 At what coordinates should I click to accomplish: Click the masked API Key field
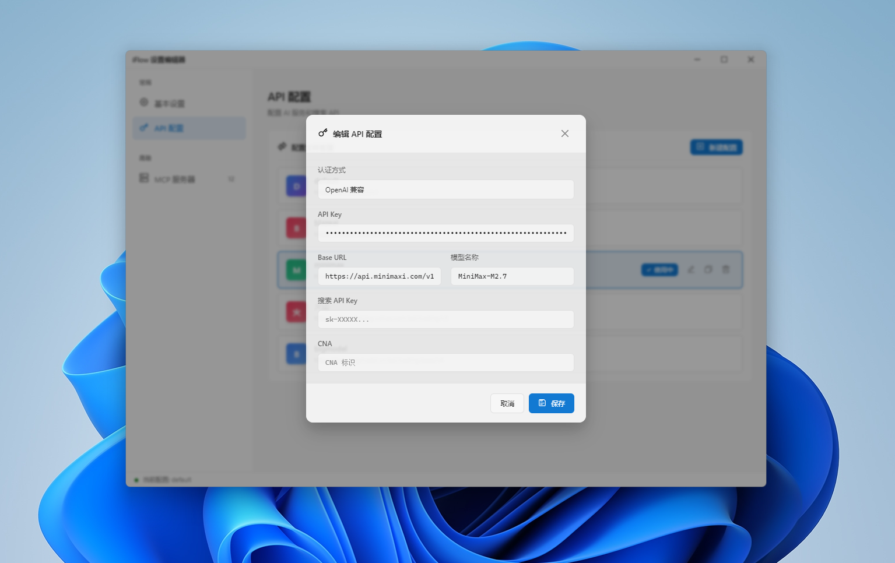445,233
